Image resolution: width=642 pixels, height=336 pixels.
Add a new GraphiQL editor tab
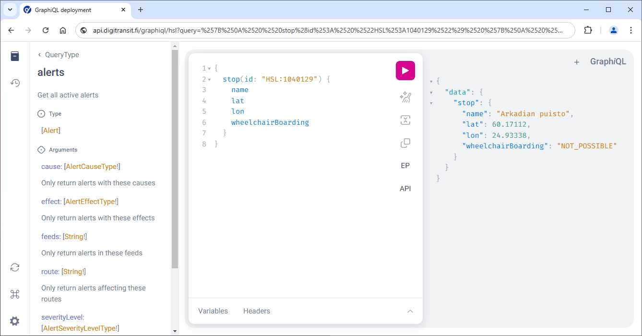(x=577, y=62)
